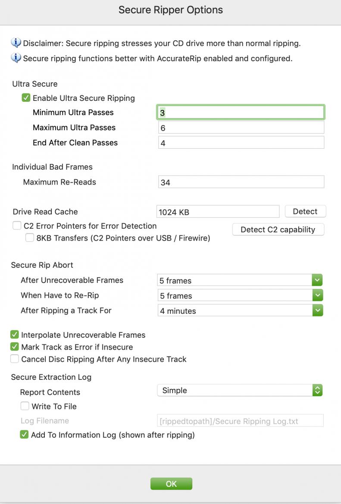This screenshot has width=341, height=504.
Task: Open the Report Contents dropdown
Action: click(240, 390)
